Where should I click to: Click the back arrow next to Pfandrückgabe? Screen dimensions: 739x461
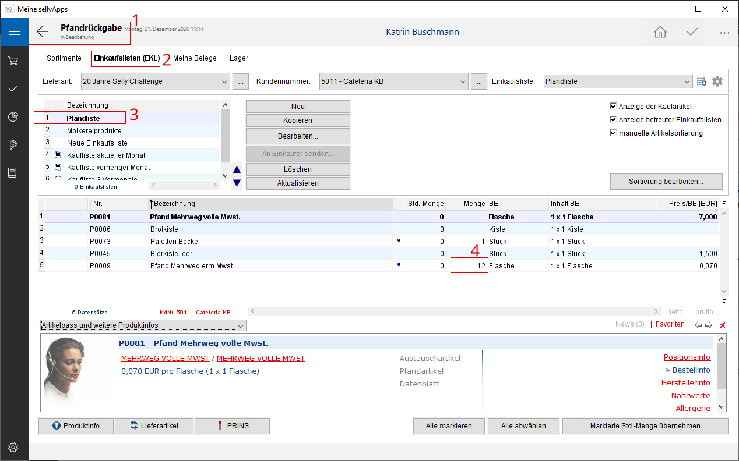click(x=43, y=32)
